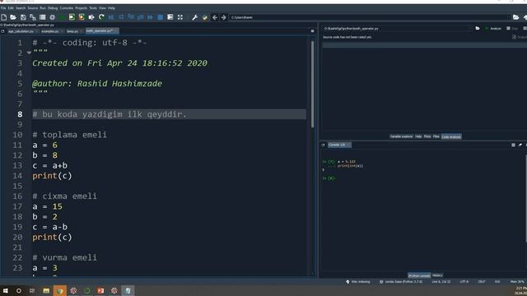Viewport: 527px width, 296px height.
Task: Clear console with the pen icon
Action: (x=520, y=145)
